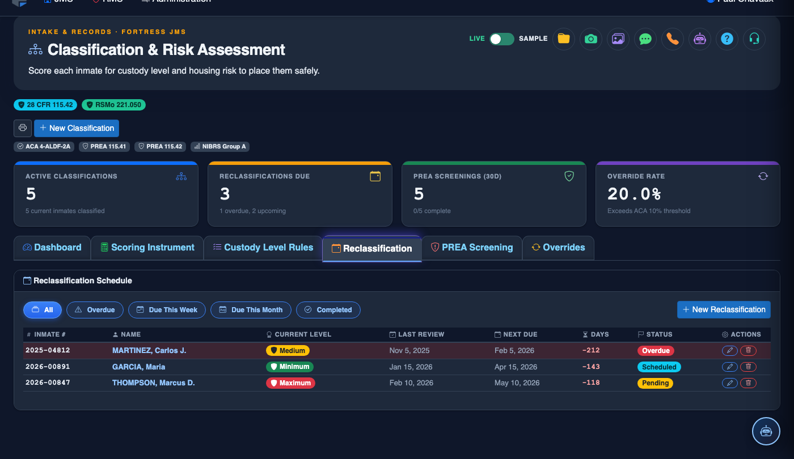Switch to the Overrides tab

point(558,248)
